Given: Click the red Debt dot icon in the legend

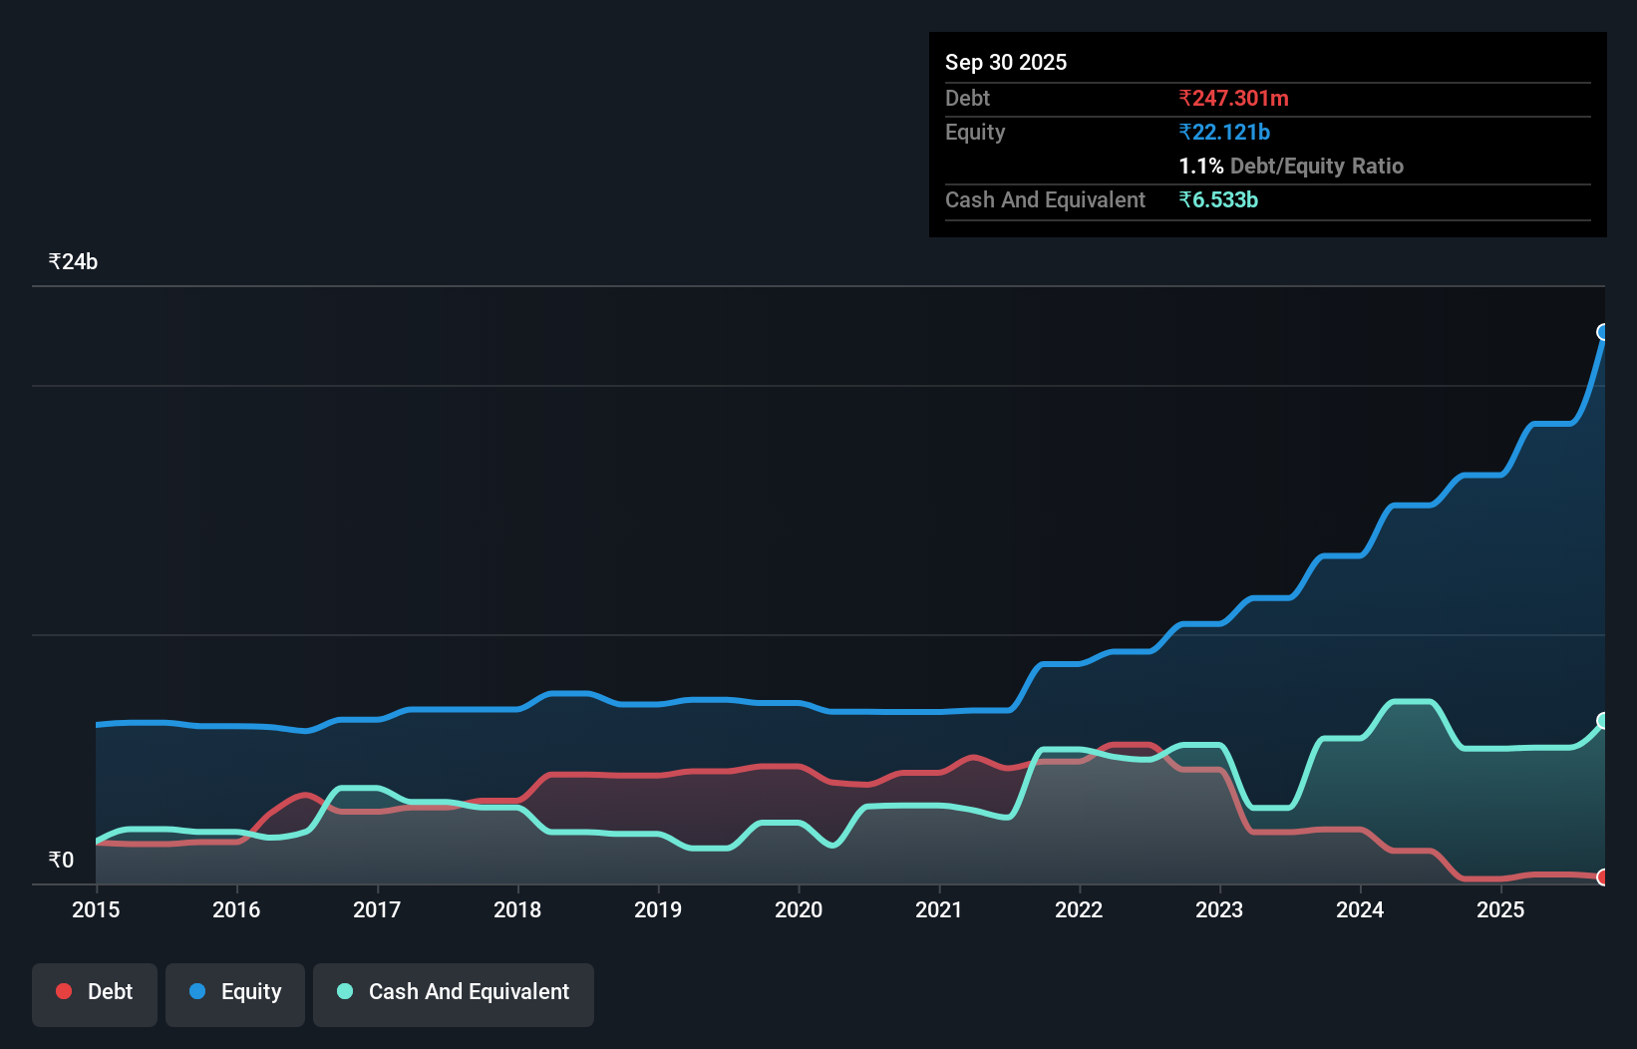Looking at the screenshot, I should (63, 991).
